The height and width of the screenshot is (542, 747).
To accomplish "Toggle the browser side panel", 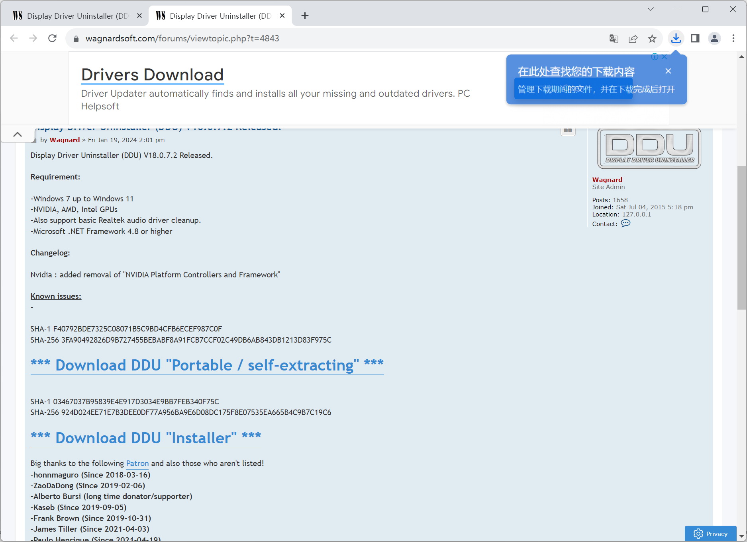I will coord(695,38).
